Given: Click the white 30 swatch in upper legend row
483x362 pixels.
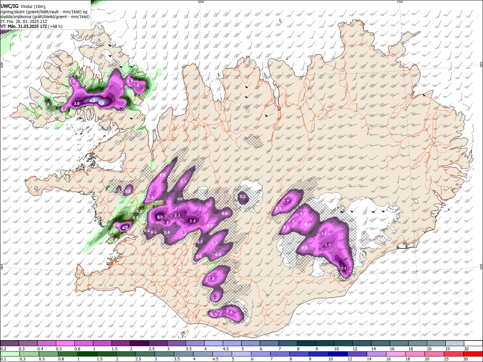Looking at the screenshot, I should 473,343.
